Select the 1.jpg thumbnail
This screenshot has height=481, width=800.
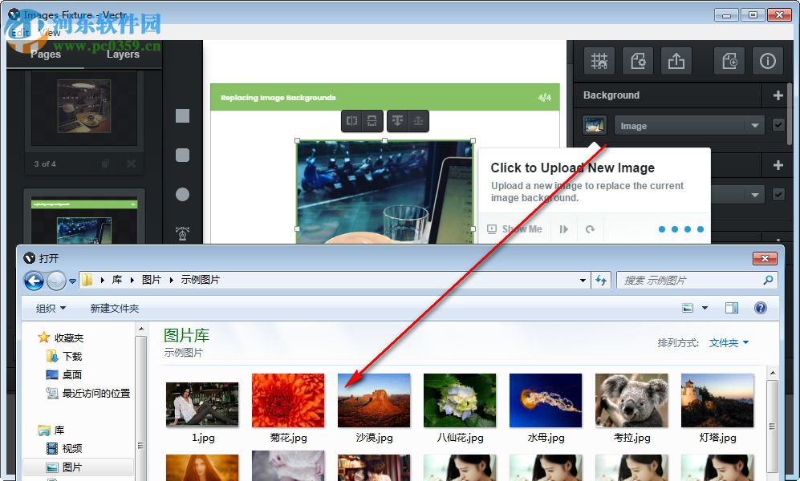point(202,405)
